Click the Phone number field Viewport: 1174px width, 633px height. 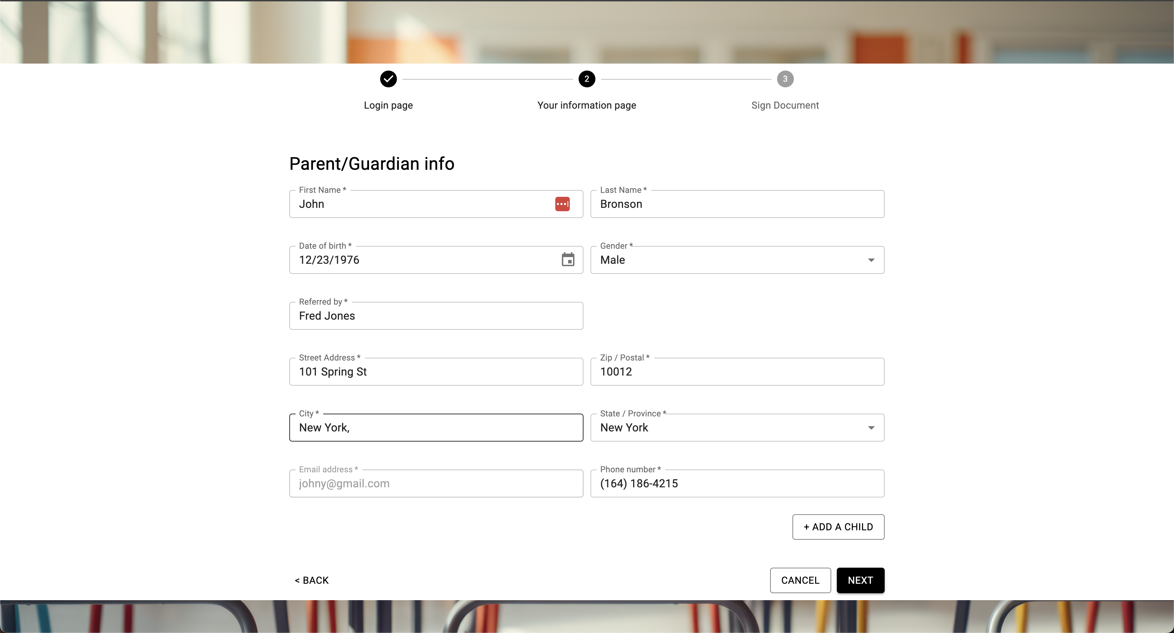[x=737, y=483]
